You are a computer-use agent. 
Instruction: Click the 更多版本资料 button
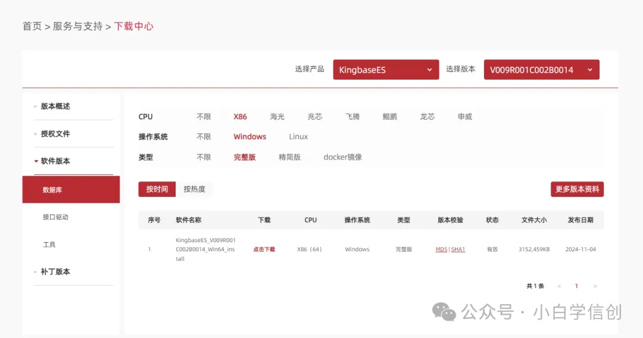577,189
